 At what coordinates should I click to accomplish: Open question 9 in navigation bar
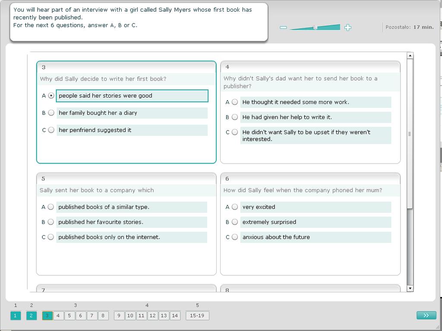pyautogui.click(x=119, y=315)
